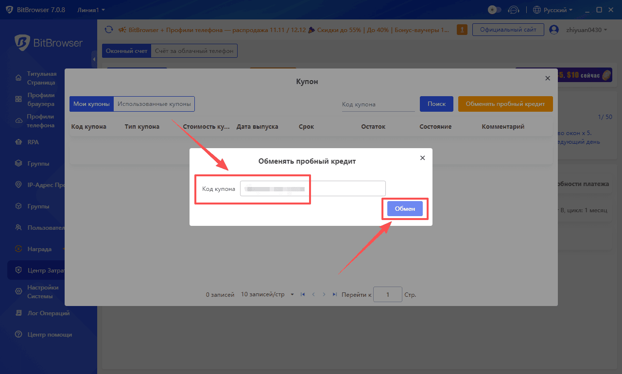Expand the Линия1 dropdown
Screen dimensions: 622x374
[91, 9]
